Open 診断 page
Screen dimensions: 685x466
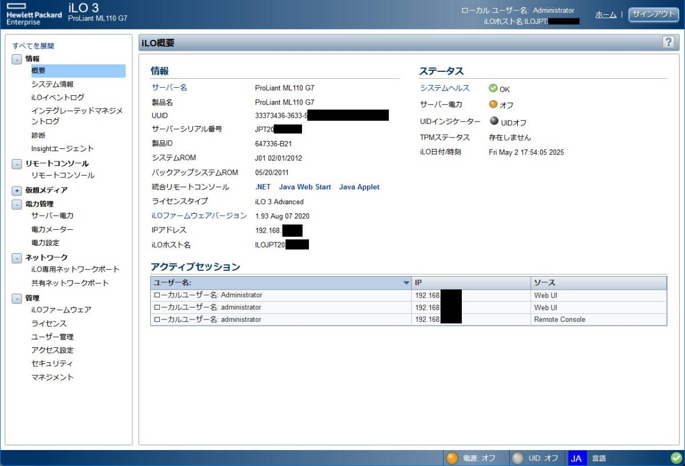pos(38,136)
